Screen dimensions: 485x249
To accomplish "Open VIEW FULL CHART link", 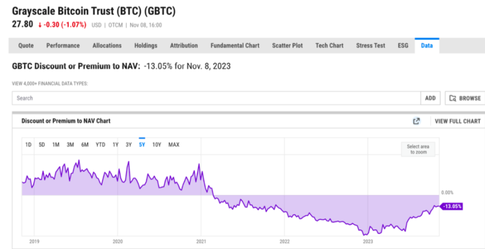I will pyautogui.click(x=458, y=121).
